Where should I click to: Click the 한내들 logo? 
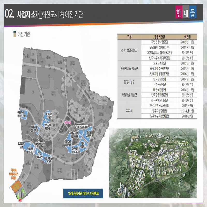(x=186, y=12)
